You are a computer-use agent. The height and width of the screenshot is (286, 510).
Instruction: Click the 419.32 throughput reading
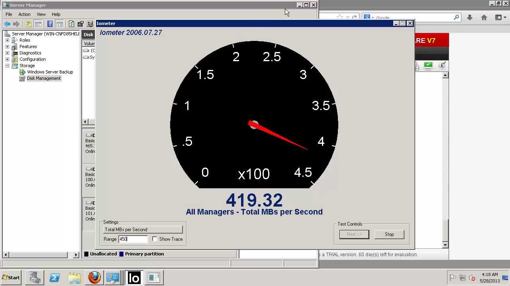[254, 200]
